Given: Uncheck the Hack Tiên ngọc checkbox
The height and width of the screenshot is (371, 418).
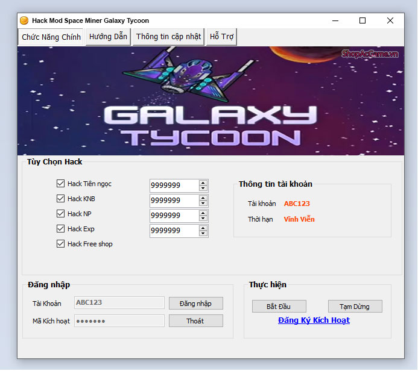Looking at the screenshot, I should 60,184.
